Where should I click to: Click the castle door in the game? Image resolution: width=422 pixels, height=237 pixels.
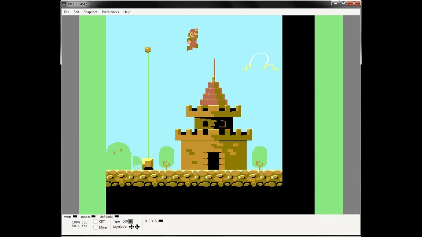(x=214, y=161)
